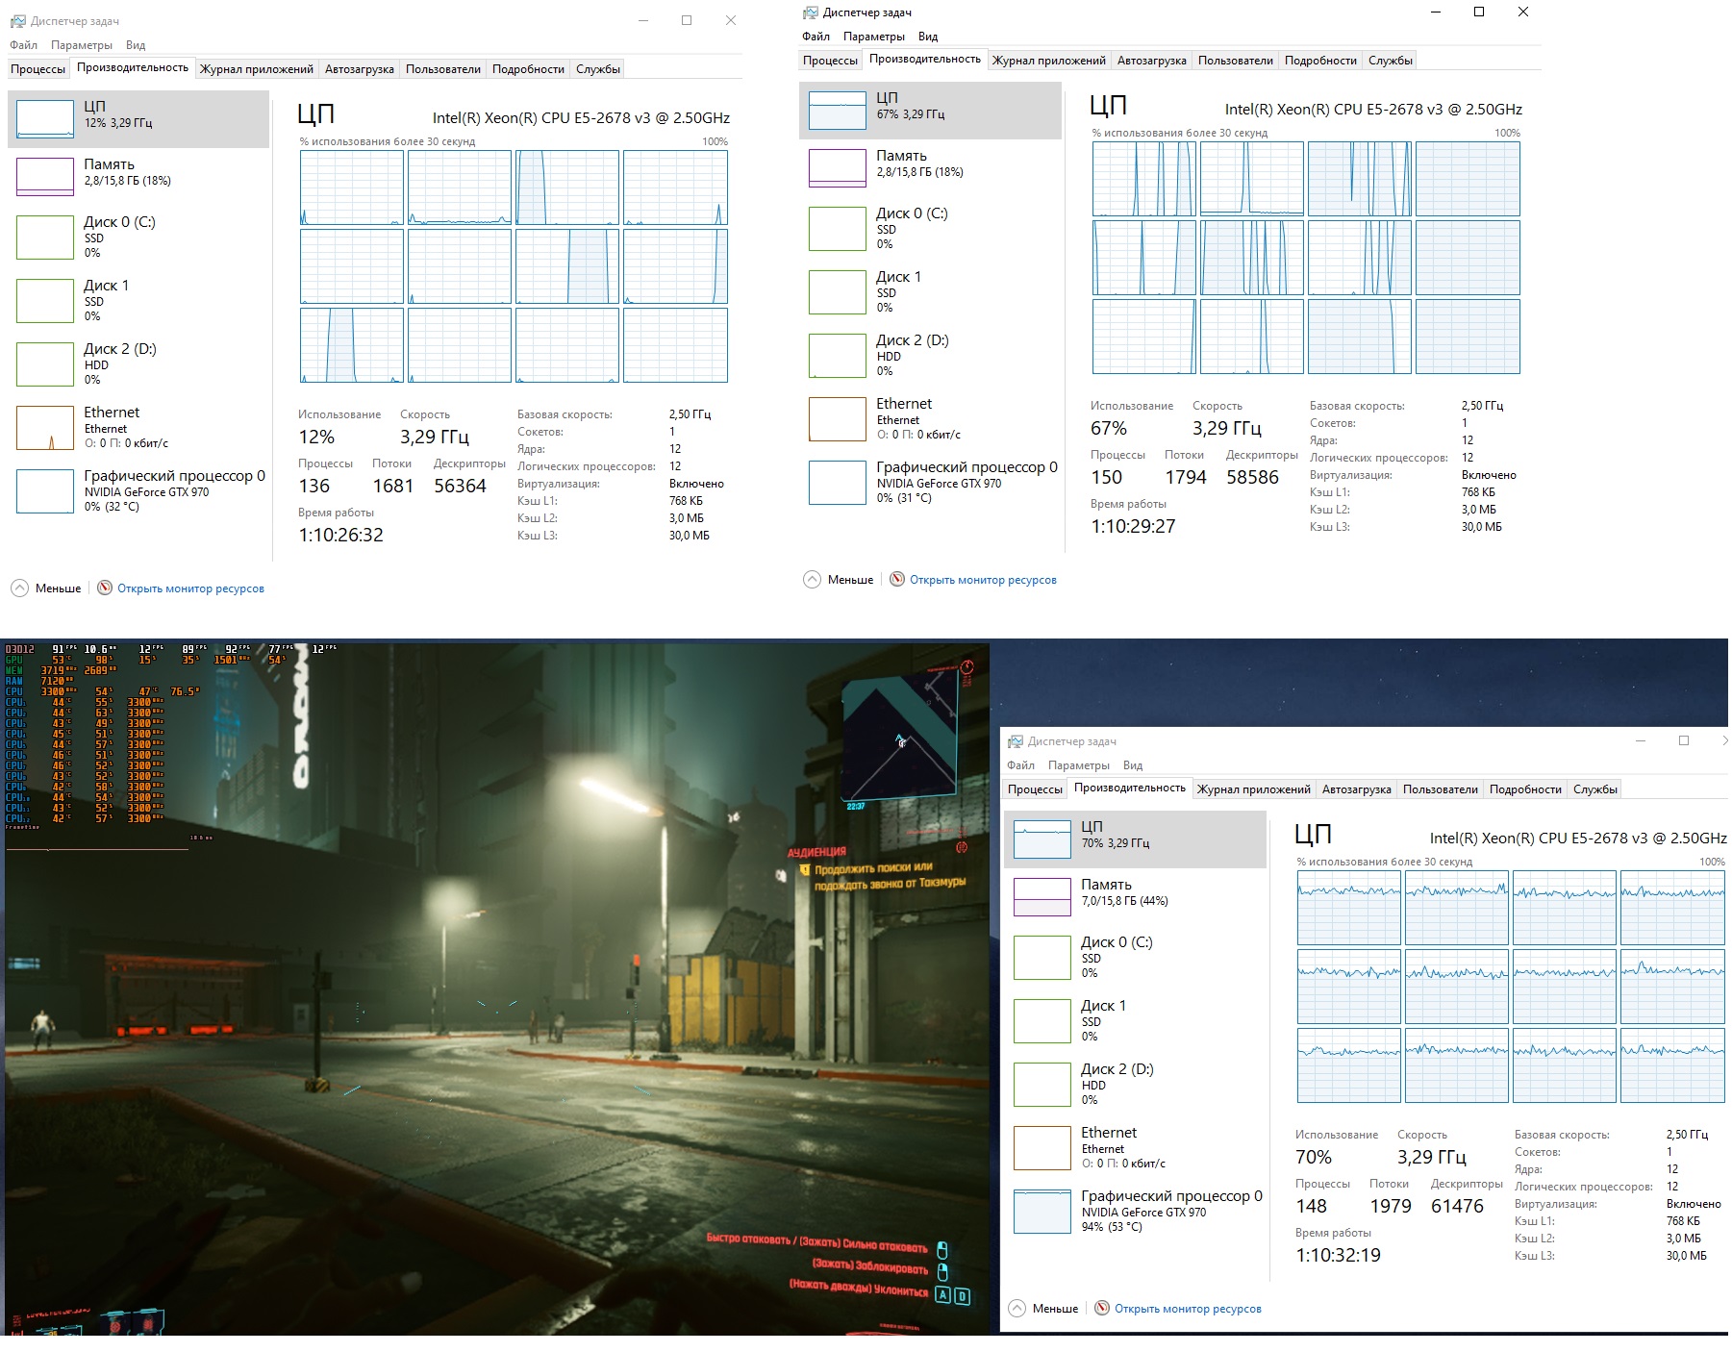This screenshot has width=1732, height=1352.
Task: Open Открыть монитор ресурсов link in 70% CPU window
Action: (1188, 1309)
